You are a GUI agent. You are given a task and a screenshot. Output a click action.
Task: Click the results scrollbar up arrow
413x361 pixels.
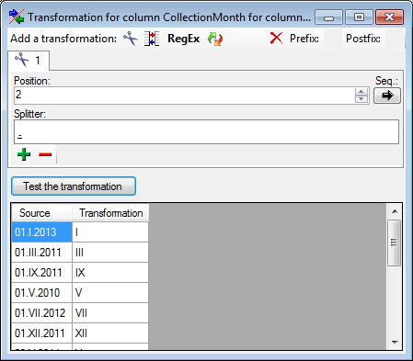pyautogui.click(x=395, y=211)
